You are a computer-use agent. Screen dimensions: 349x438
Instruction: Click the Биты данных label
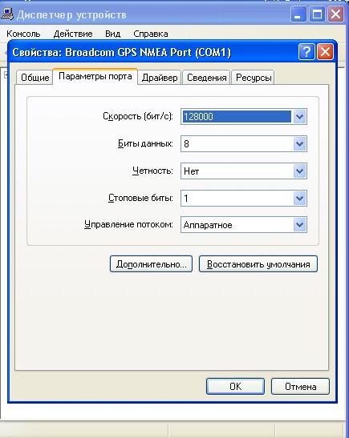(x=145, y=143)
